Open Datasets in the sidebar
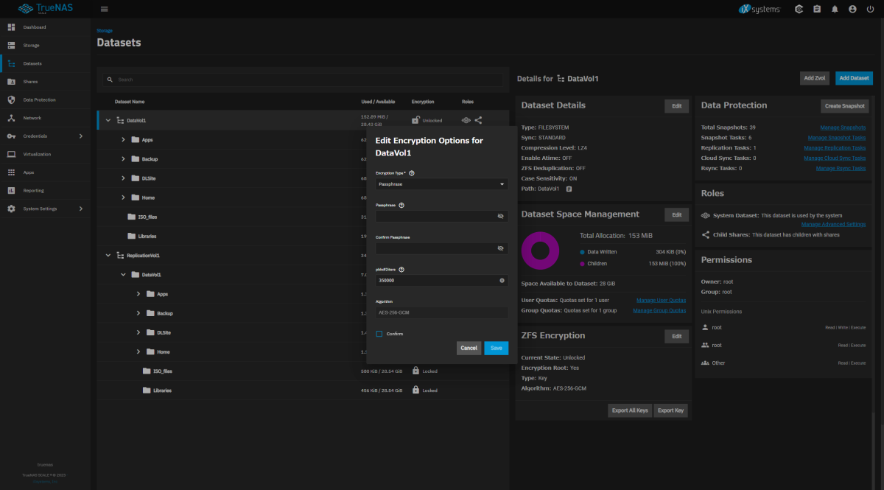This screenshot has height=490, width=884. [x=45, y=63]
